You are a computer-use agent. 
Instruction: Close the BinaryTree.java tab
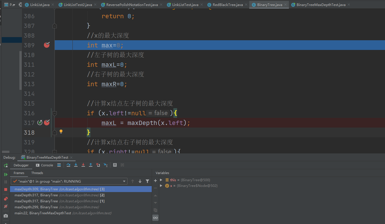click(285, 5)
